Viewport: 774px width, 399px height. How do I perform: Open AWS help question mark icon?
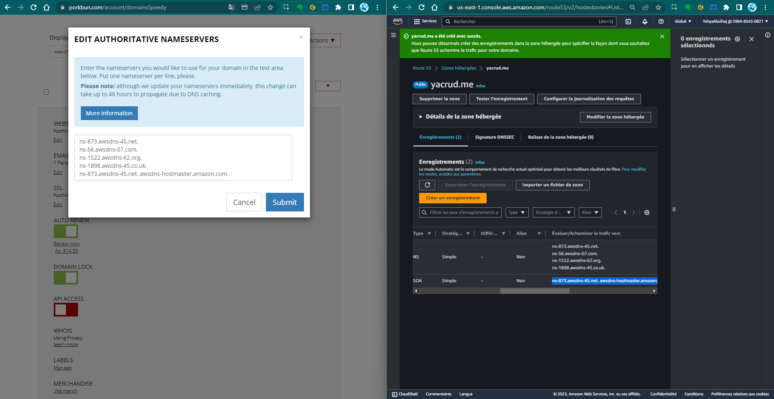pyautogui.click(x=661, y=21)
